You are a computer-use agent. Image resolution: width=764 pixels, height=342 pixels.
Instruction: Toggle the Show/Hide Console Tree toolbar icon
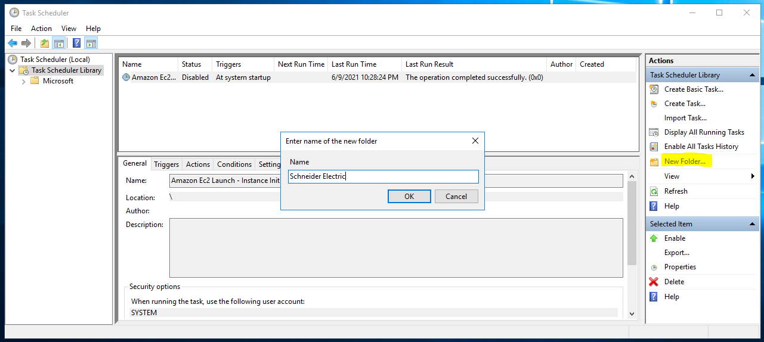[x=58, y=43]
